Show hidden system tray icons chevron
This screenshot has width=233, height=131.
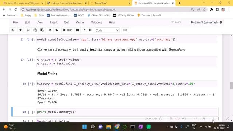(x=167, y=127)
